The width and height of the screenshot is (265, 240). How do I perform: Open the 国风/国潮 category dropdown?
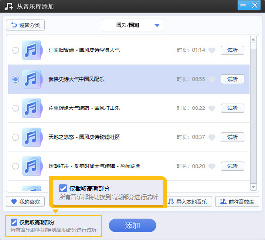[x=132, y=25]
